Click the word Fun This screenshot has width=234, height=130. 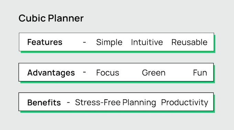point(200,73)
